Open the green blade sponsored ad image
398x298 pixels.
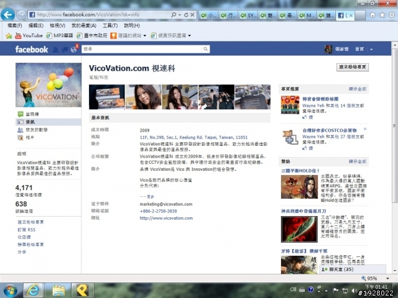point(299,229)
